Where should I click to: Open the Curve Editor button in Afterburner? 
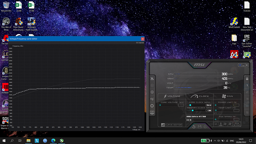171,125
